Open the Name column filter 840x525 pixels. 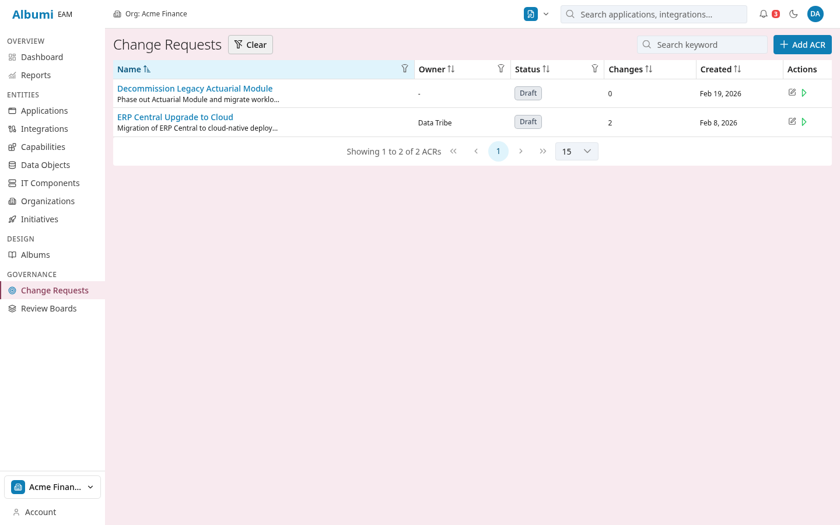[405, 69]
